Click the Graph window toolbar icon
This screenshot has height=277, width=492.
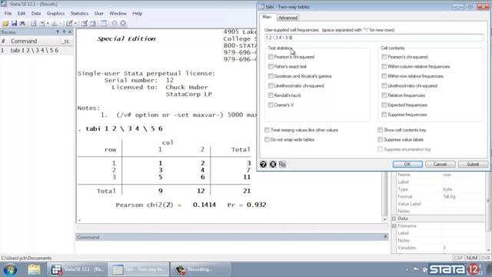pos(55,23)
